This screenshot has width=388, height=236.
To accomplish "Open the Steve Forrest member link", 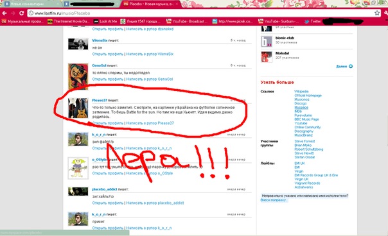I will pyautogui.click(x=304, y=141).
